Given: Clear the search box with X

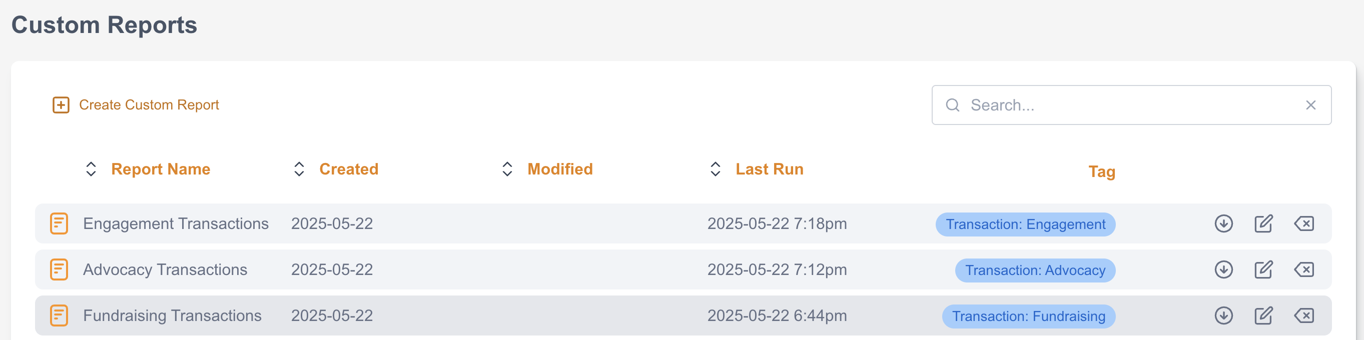Looking at the screenshot, I should tap(1310, 105).
